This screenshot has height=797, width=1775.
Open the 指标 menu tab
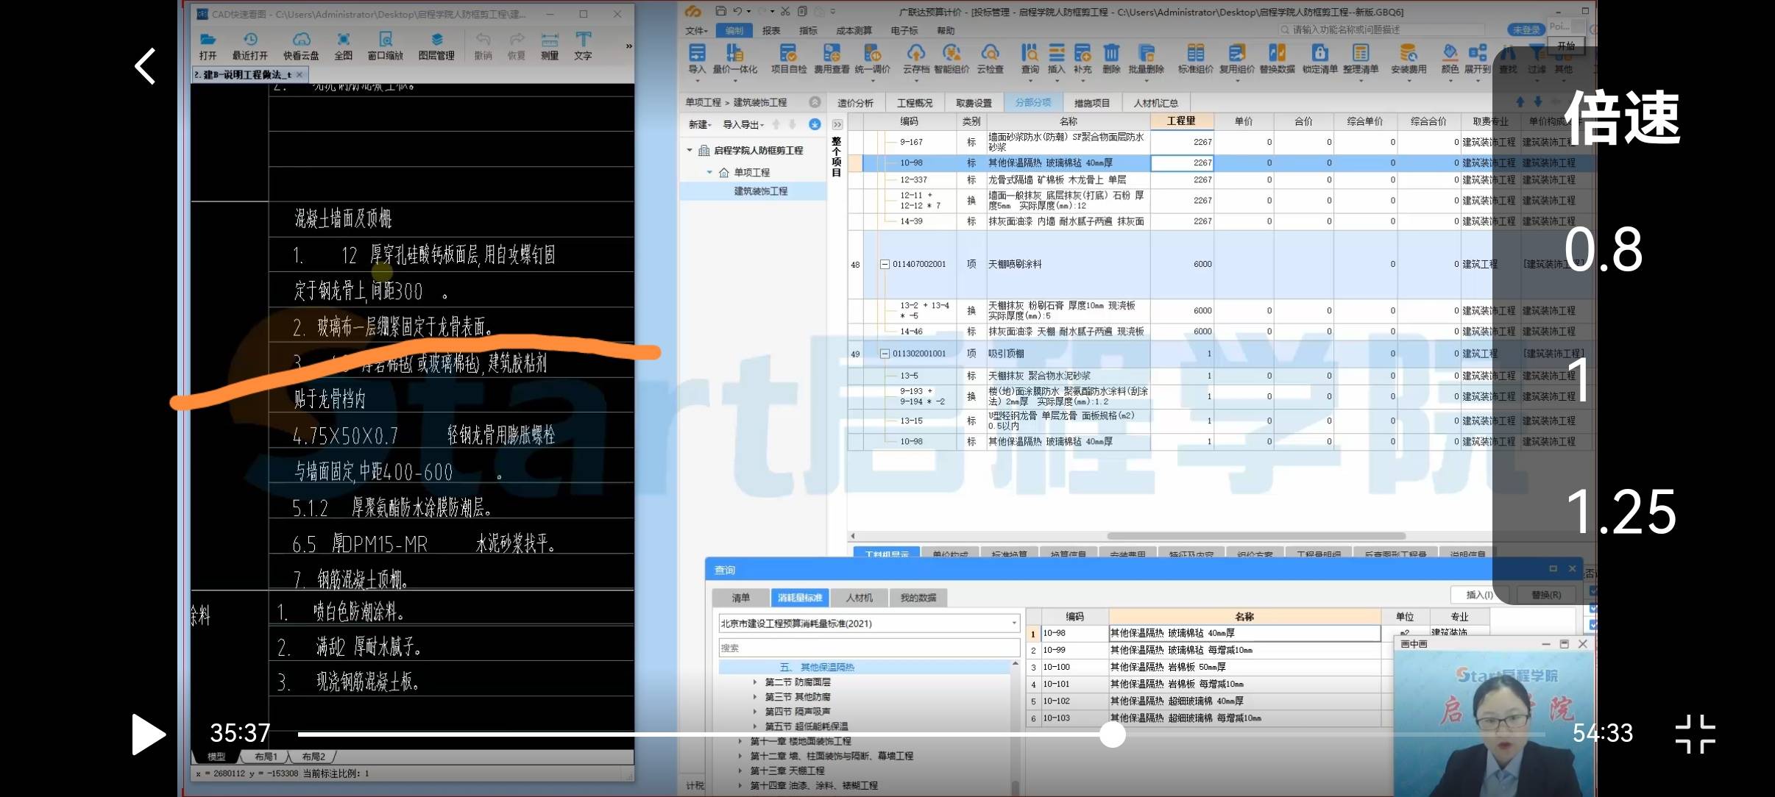pos(808,30)
